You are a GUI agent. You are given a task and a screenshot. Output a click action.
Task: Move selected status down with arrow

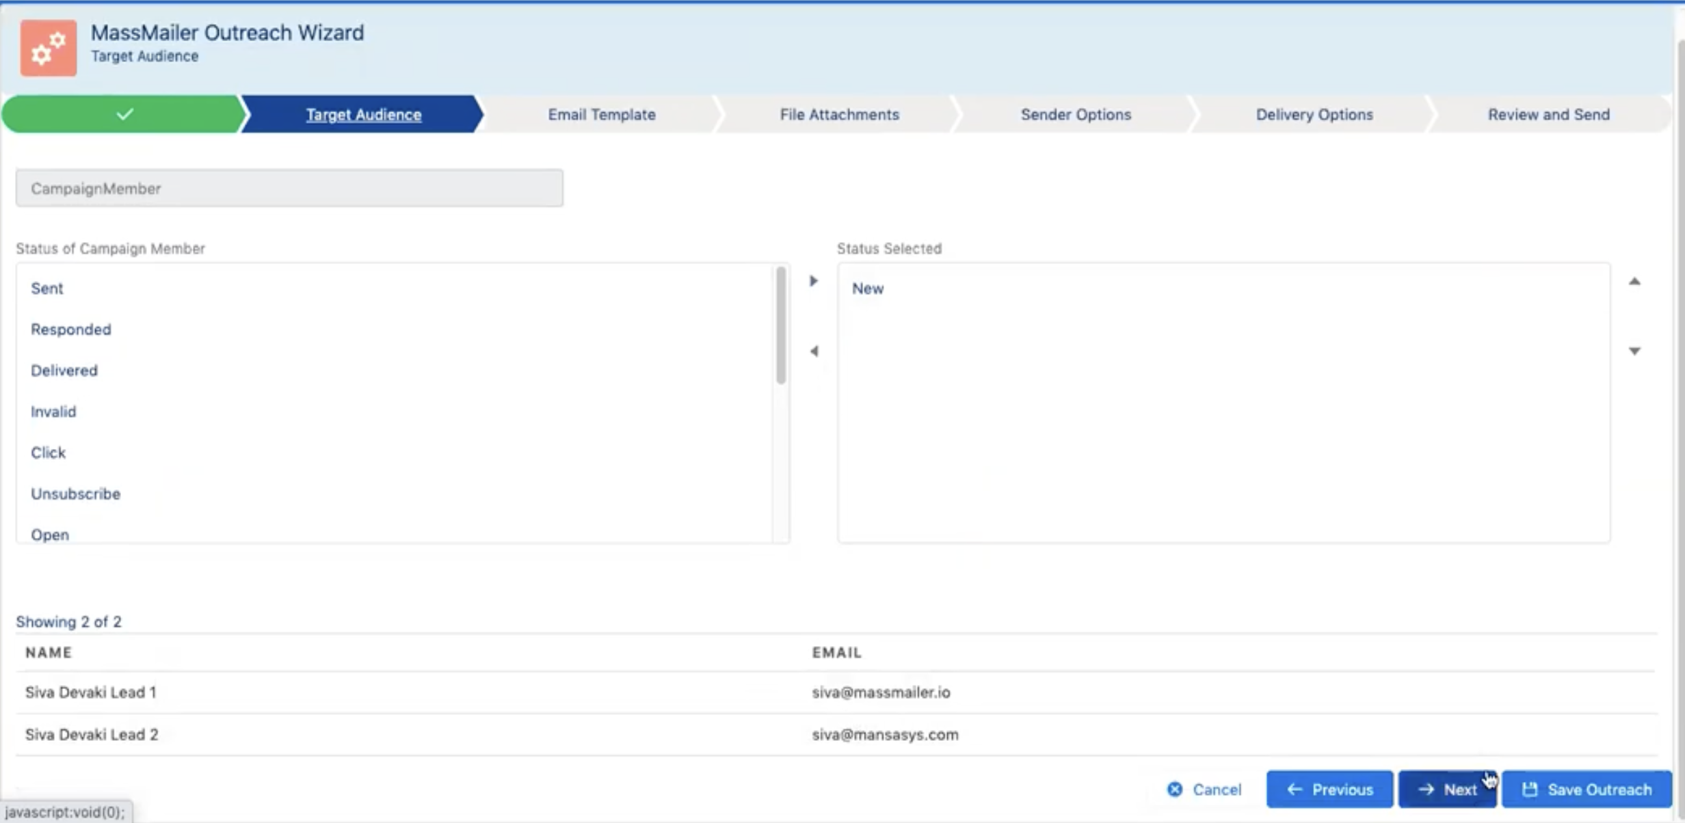[1634, 351]
